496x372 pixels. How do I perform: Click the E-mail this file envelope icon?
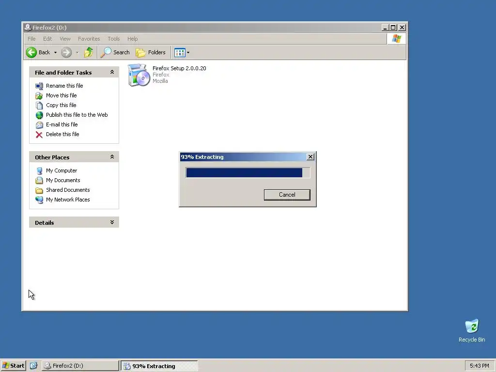[39, 125]
